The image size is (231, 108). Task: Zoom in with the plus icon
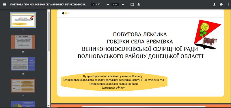click(x=123, y=5)
